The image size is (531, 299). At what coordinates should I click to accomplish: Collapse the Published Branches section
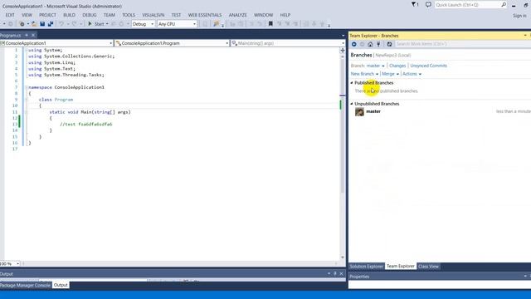pyautogui.click(x=352, y=83)
